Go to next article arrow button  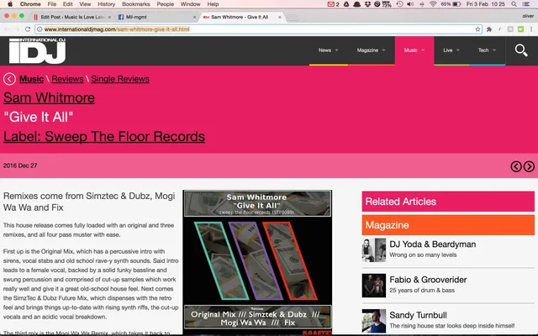pyautogui.click(x=529, y=166)
